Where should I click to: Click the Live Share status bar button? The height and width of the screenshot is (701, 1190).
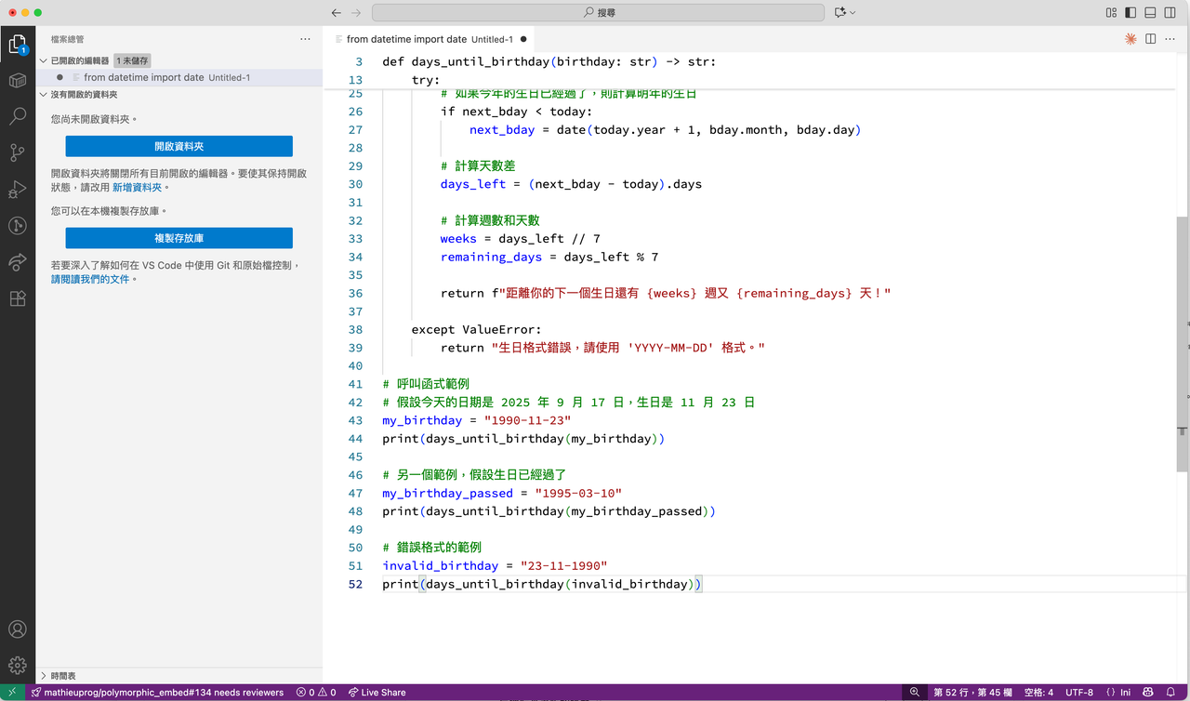pyautogui.click(x=377, y=693)
